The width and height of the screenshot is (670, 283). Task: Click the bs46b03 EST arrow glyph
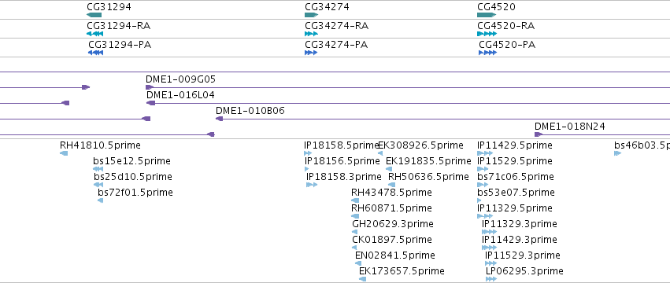[x=617, y=153]
